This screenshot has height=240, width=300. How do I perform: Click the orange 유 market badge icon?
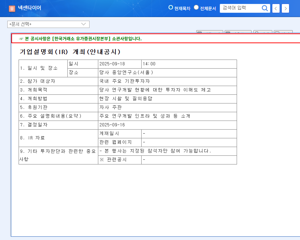[12, 8]
